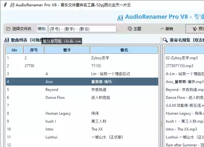Select song name cell 71153
This screenshot has height=147, width=204.
click(96, 66)
